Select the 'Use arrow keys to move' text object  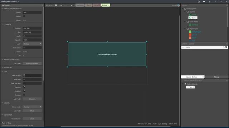pos(107,54)
